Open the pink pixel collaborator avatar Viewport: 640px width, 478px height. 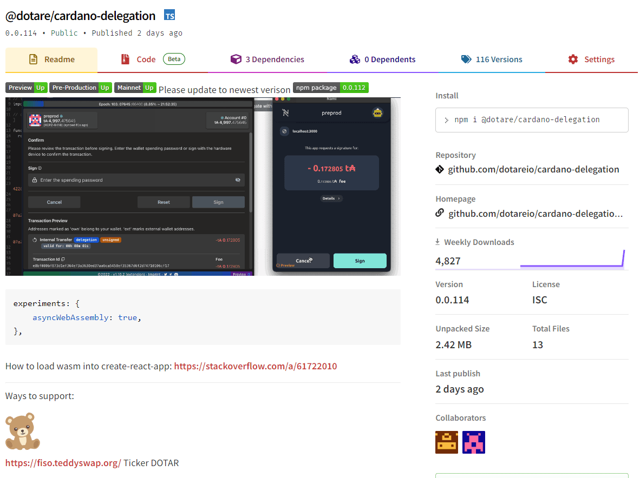[x=473, y=442]
